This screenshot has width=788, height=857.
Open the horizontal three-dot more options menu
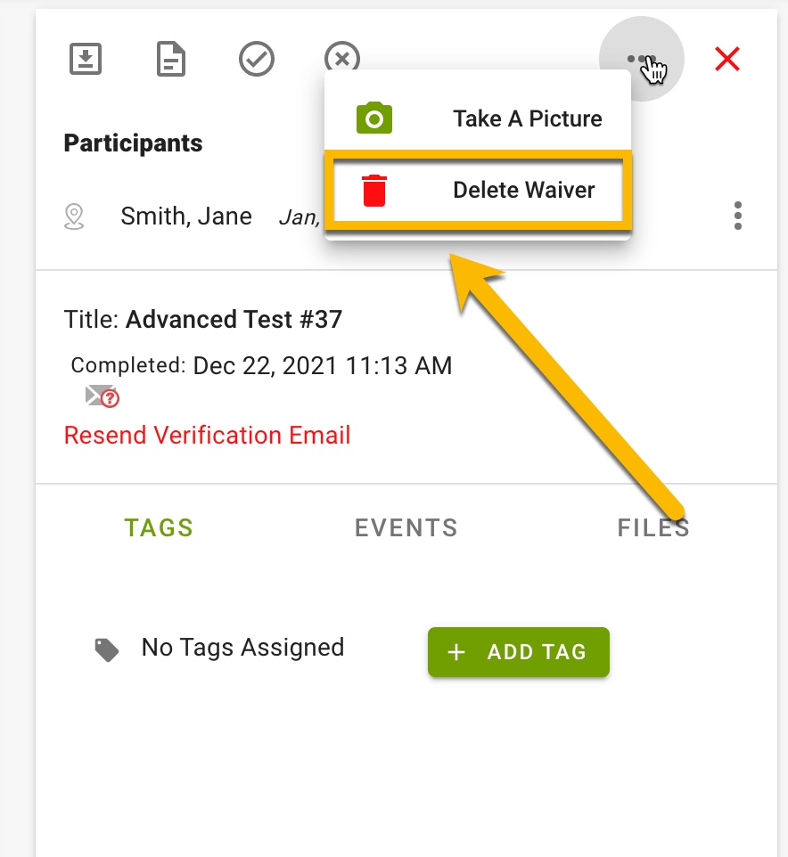click(x=642, y=59)
